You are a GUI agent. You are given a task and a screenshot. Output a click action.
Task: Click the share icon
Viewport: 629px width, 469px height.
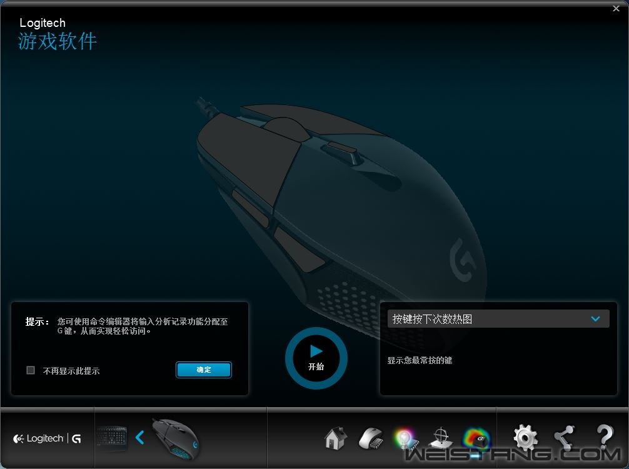[565, 438]
